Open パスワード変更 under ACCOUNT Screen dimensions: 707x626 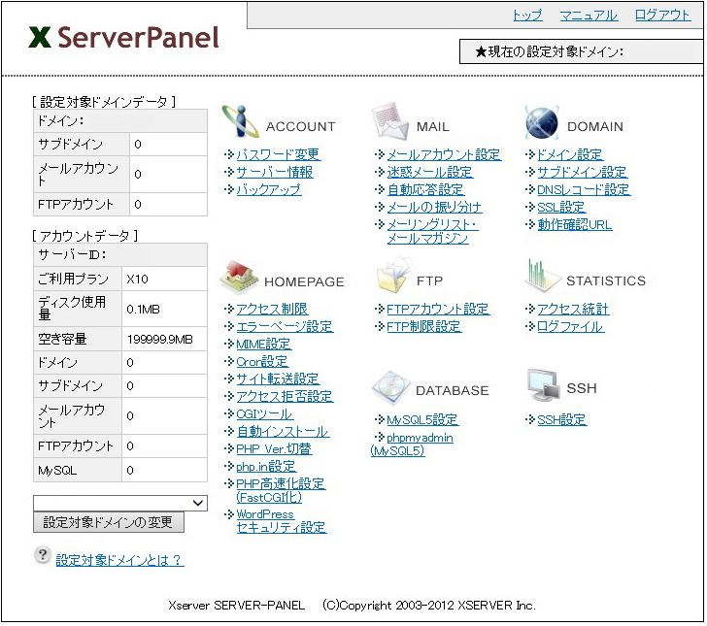(278, 154)
